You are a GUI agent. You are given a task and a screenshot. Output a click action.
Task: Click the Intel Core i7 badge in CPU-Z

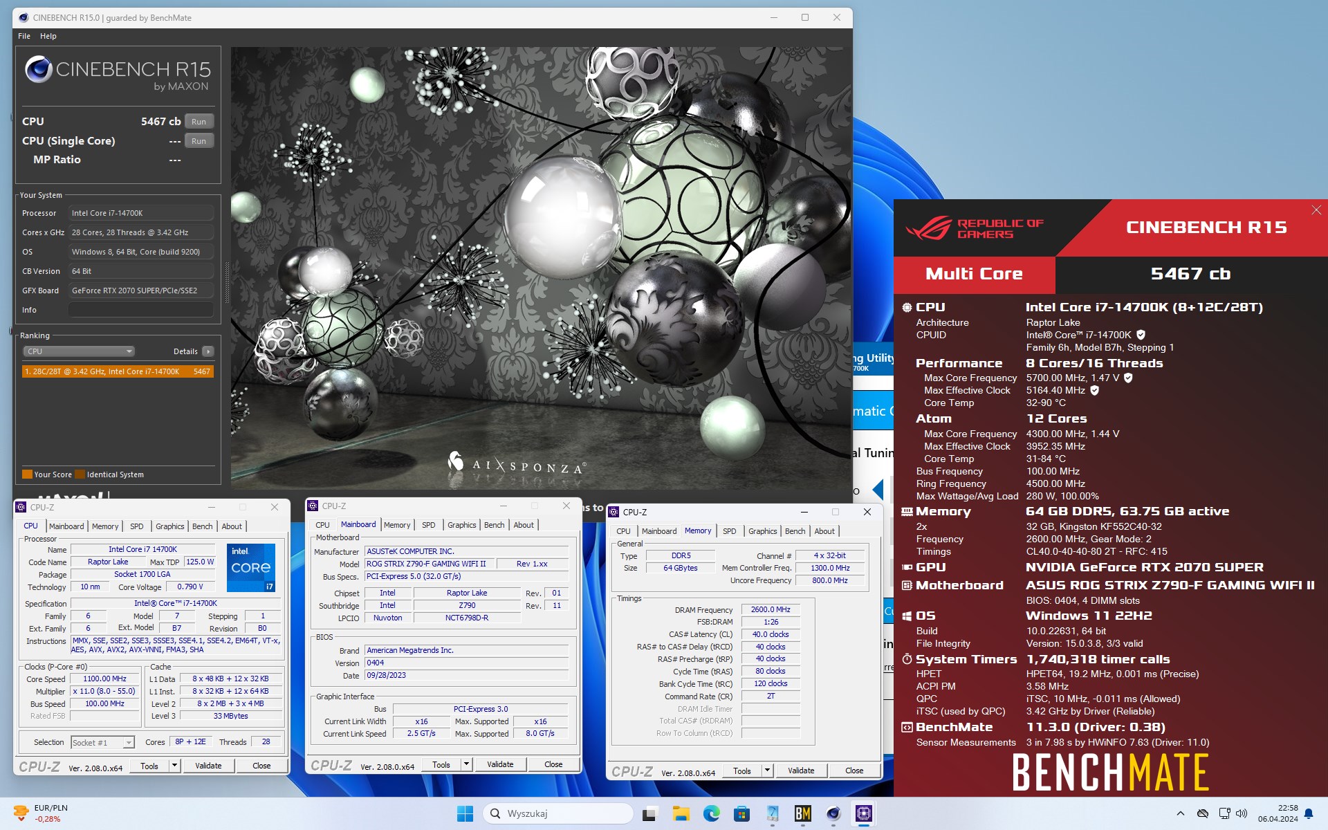(x=251, y=567)
